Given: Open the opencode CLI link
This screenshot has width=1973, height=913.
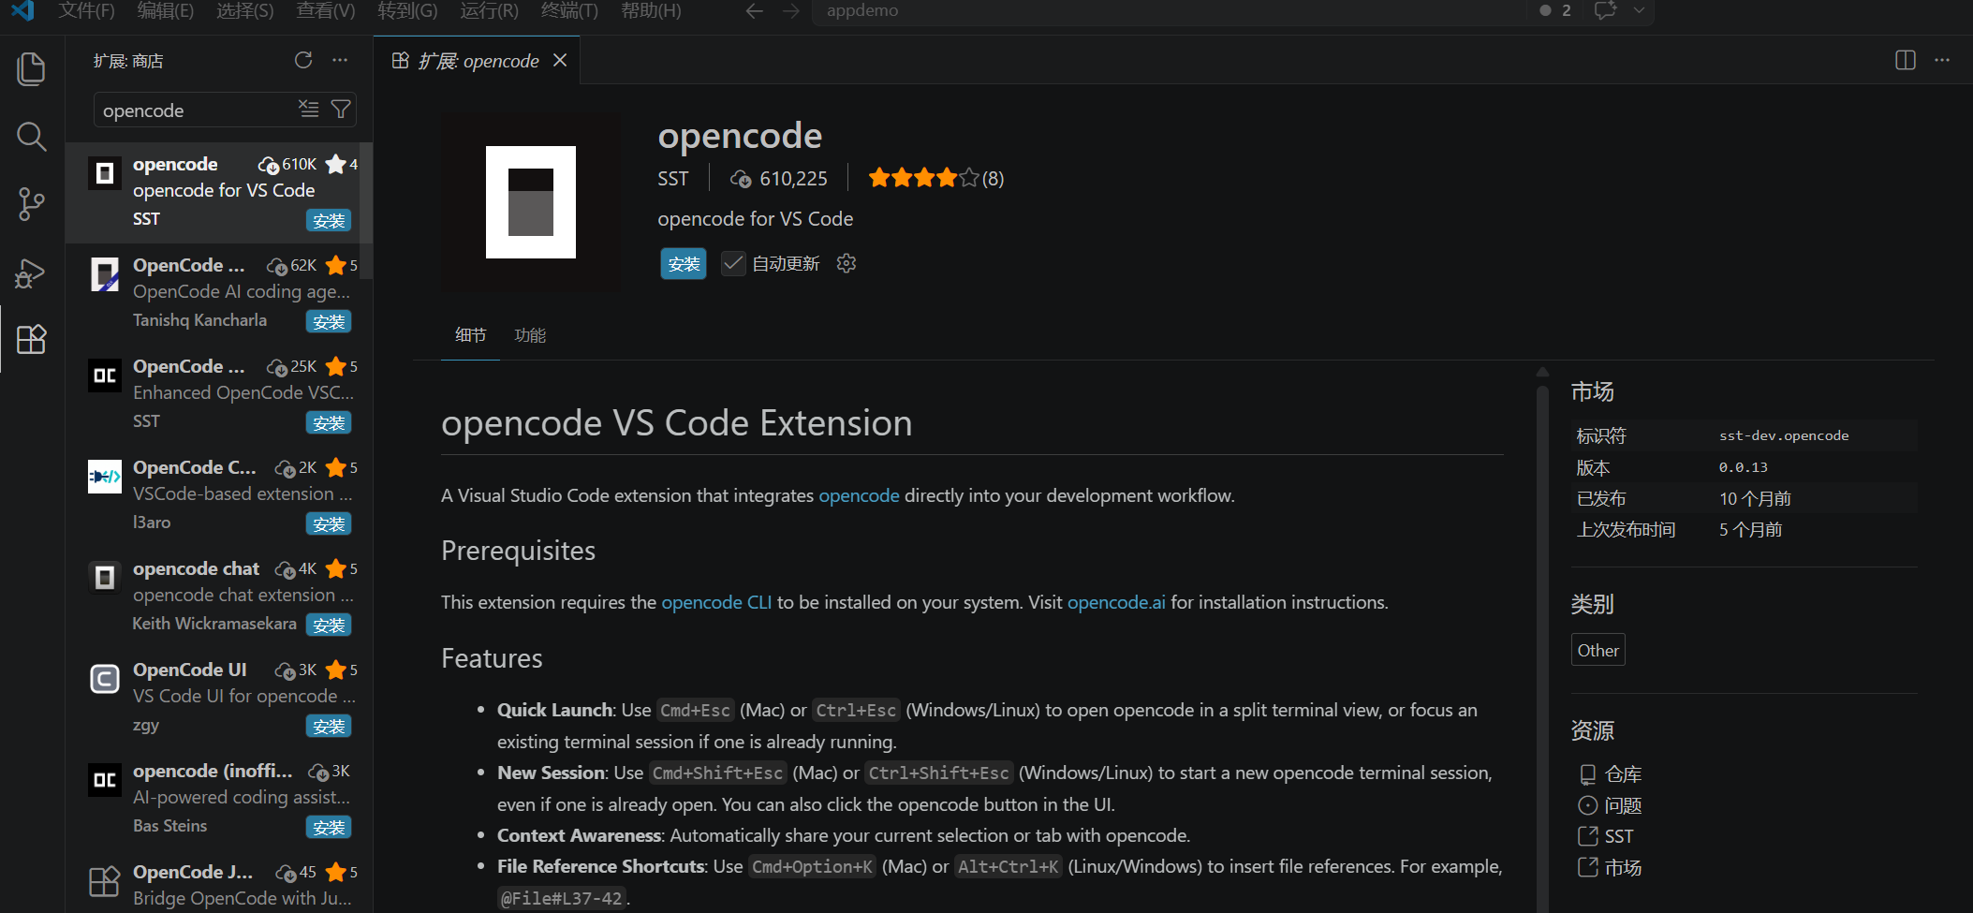Looking at the screenshot, I should 716,602.
